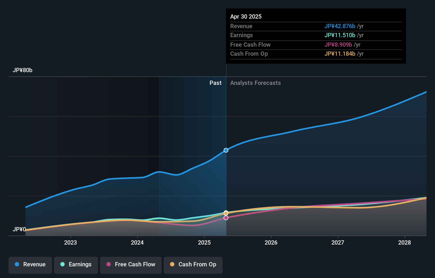Click the Earnings row label in tooltip
The image size is (435, 278).
point(241,35)
